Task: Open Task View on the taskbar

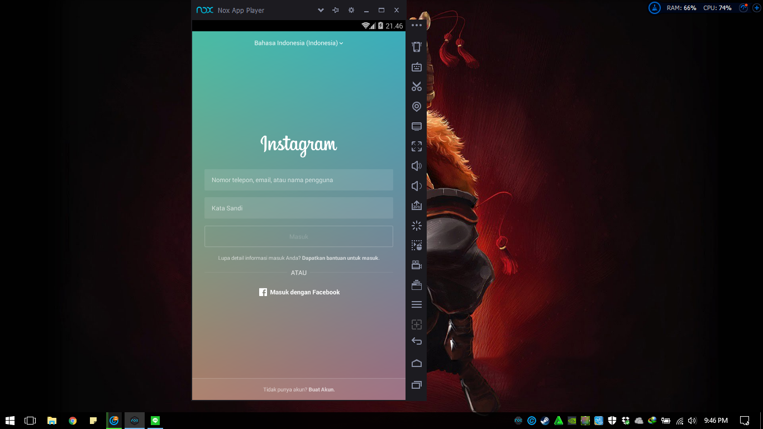Action: point(30,421)
